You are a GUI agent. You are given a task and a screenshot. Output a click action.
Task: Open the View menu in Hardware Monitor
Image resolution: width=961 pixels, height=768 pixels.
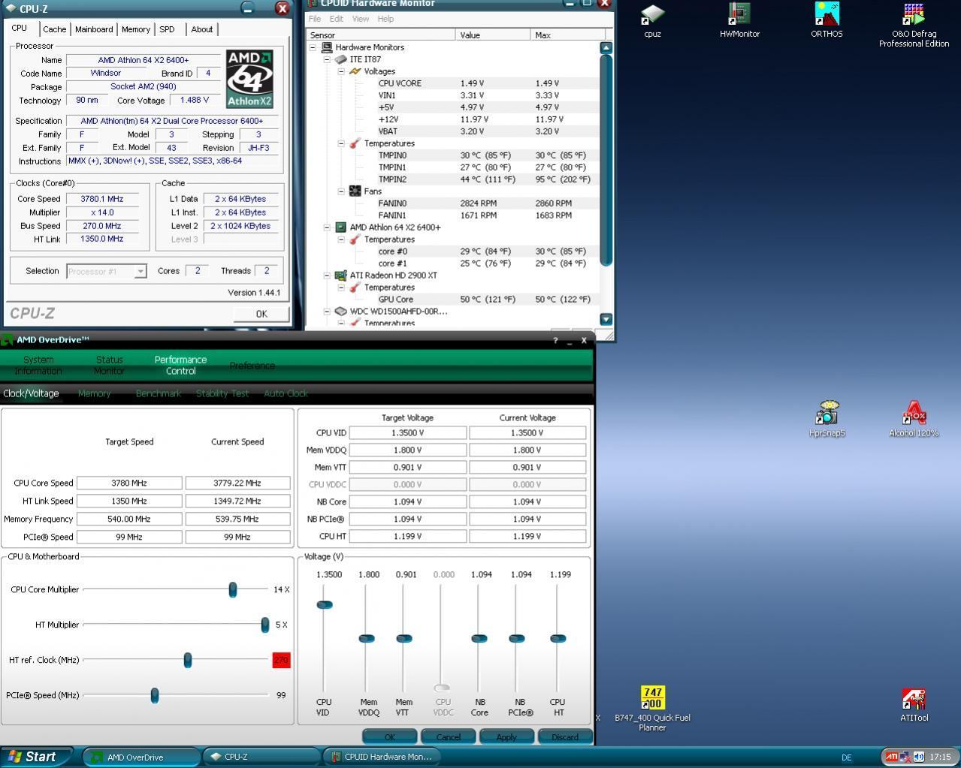coord(361,19)
